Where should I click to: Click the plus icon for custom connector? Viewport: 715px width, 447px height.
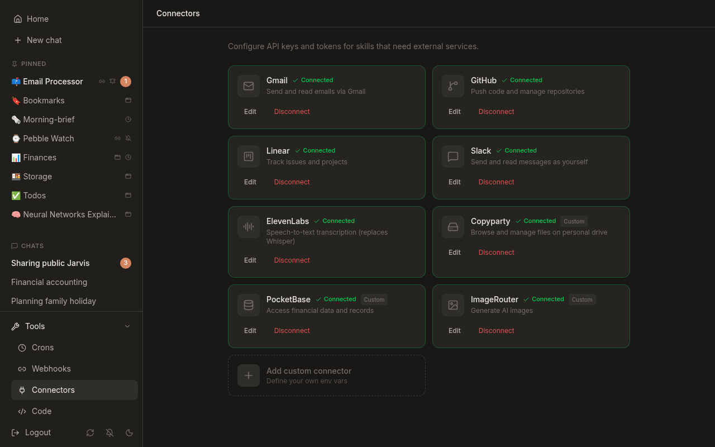coord(249,375)
